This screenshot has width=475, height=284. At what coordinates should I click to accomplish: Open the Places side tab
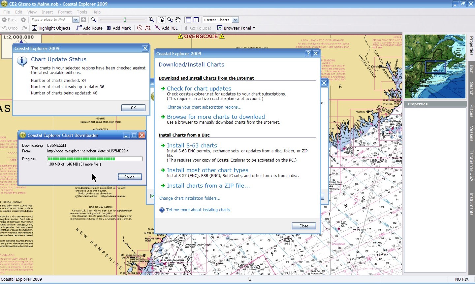coord(471,111)
